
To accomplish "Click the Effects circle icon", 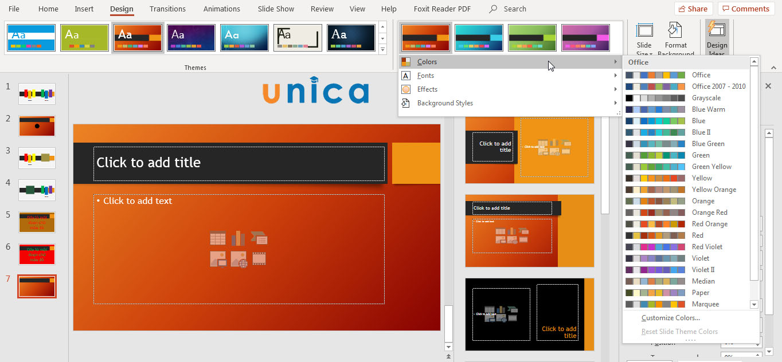I will tap(406, 89).
